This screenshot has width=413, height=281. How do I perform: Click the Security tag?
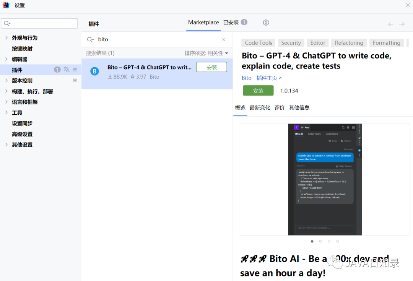[291, 43]
